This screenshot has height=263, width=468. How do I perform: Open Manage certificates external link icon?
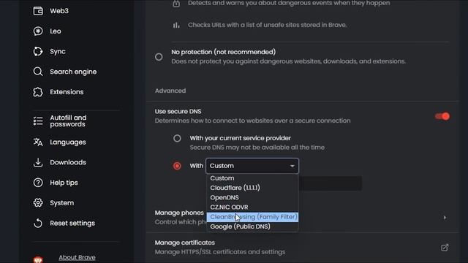(445, 248)
